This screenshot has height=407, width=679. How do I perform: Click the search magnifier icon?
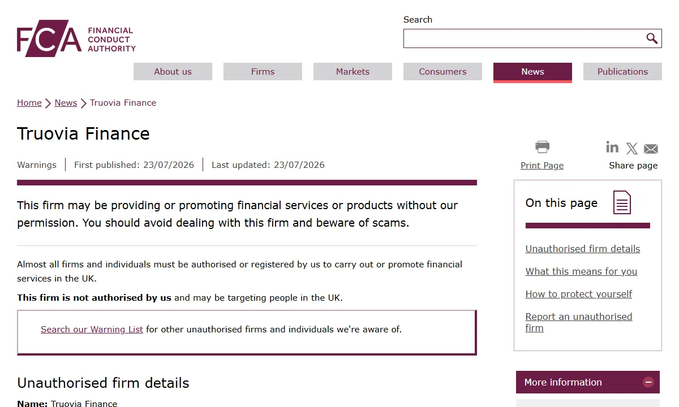coord(652,38)
